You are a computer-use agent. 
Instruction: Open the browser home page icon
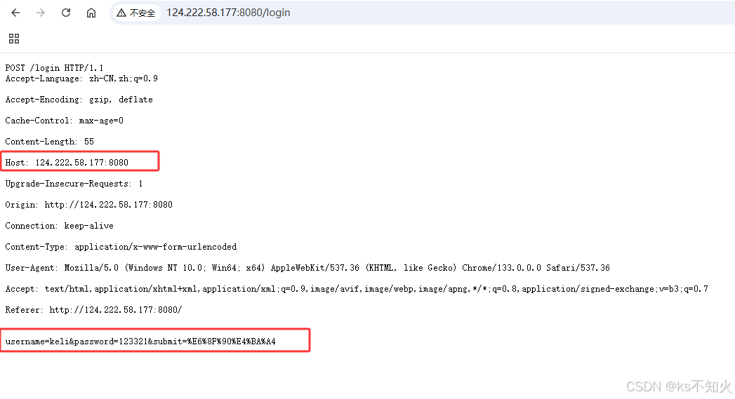click(91, 13)
